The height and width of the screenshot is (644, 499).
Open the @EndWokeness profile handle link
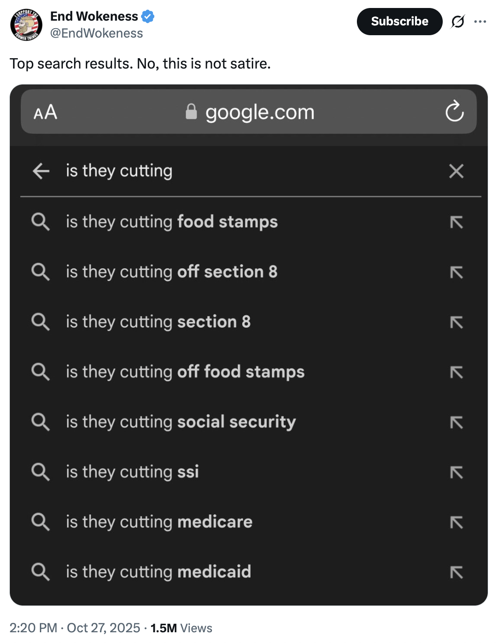[96, 33]
